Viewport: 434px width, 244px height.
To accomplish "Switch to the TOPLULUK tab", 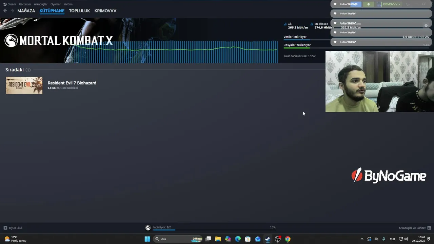I will (x=79, y=11).
